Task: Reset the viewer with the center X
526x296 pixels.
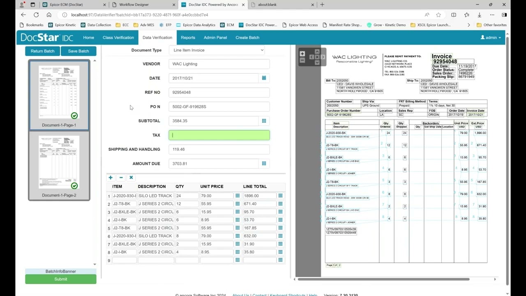Action: pos(317,57)
